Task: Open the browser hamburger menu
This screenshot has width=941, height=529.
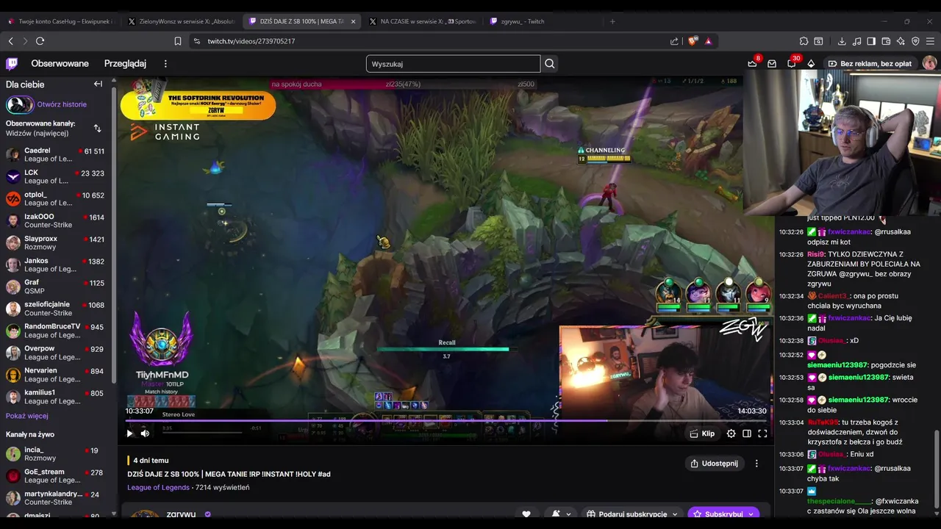Action: [x=930, y=41]
